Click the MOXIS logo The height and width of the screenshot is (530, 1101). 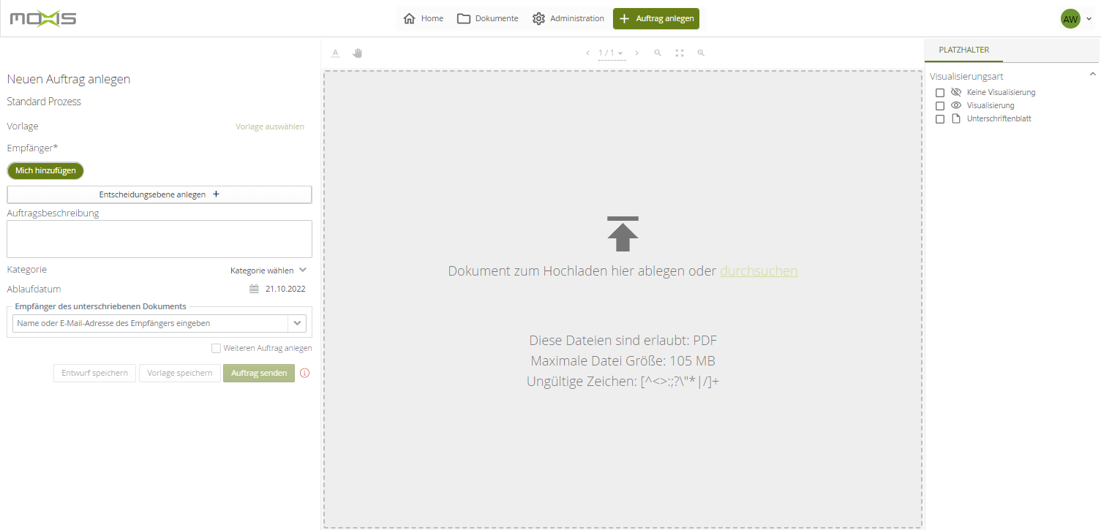point(43,18)
